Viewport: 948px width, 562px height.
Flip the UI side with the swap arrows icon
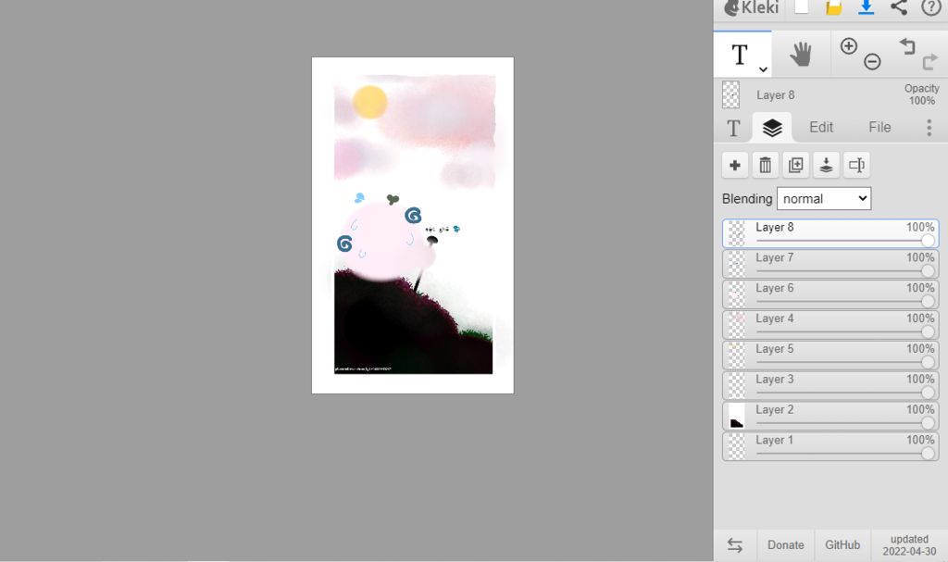[734, 545]
